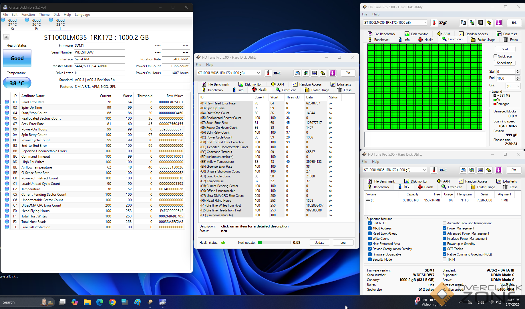Open the Function menu in CrystalDiskInfo
The image size is (525, 309).
(x=28, y=15)
